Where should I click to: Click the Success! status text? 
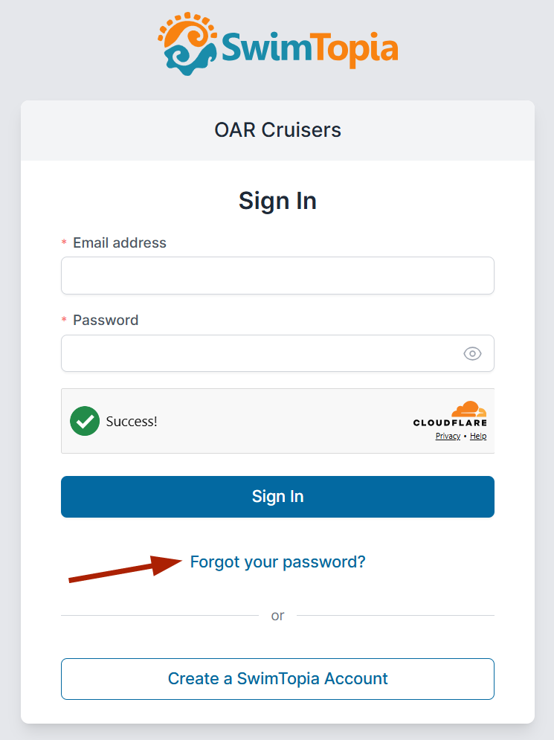point(132,421)
